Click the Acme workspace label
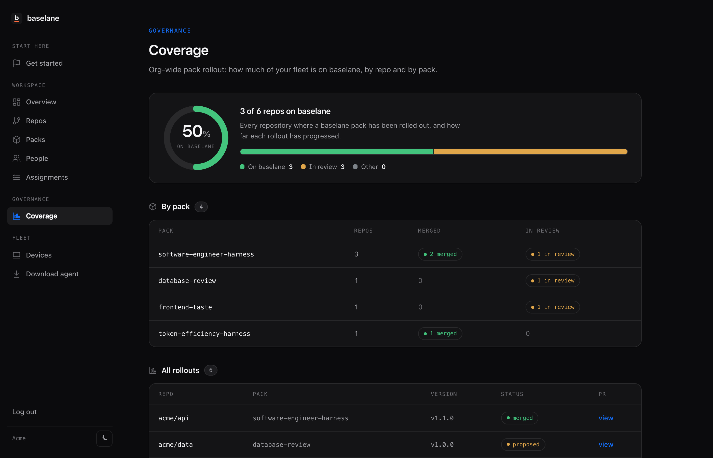The image size is (713, 458). 19,438
